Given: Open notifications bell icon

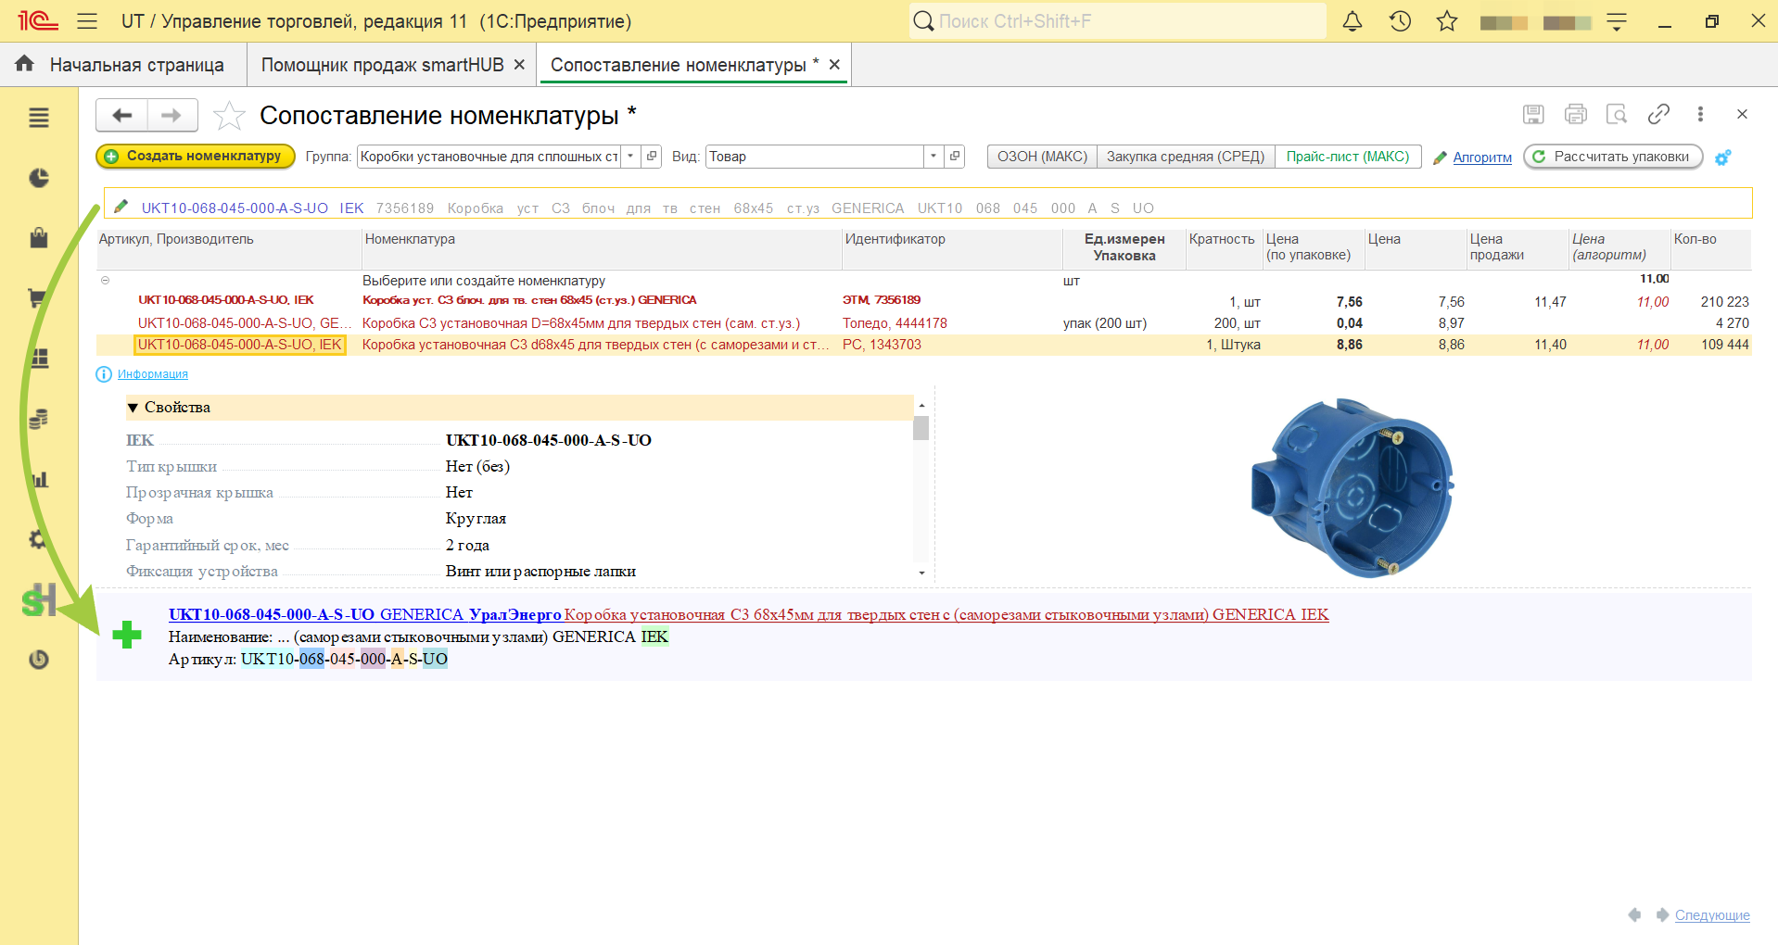Looking at the screenshot, I should tap(1353, 20).
